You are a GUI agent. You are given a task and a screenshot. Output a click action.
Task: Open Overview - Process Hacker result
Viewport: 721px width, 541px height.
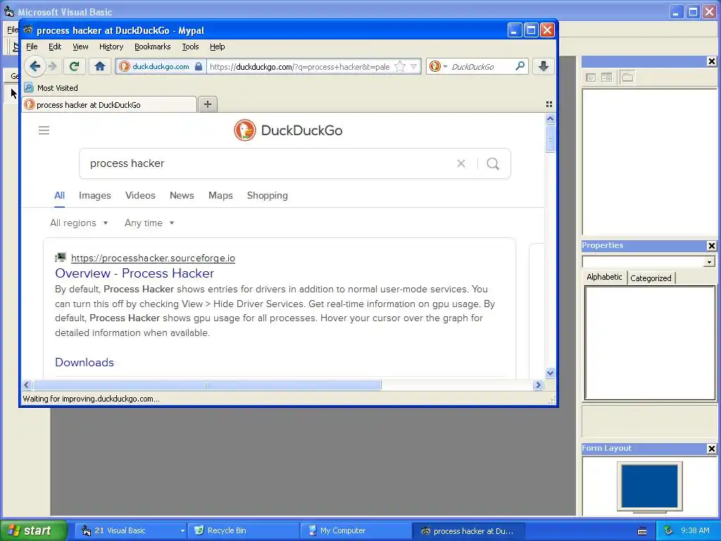click(x=134, y=273)
